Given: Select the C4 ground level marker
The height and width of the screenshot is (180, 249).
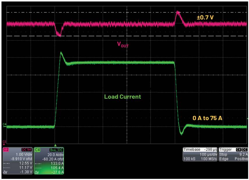Looking at the screenshot, I should [x=4, y=125].
